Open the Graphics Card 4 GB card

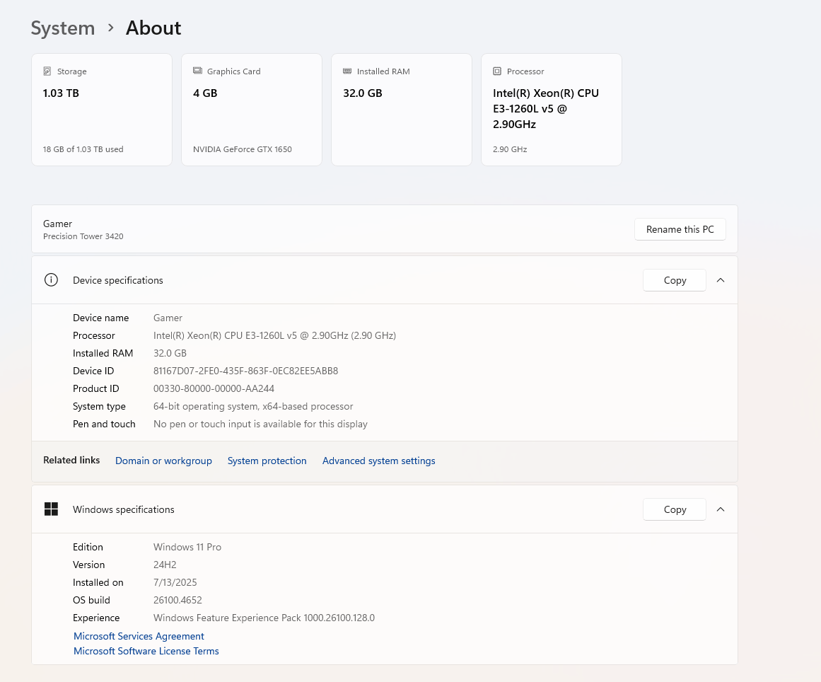tap(251, 110)
